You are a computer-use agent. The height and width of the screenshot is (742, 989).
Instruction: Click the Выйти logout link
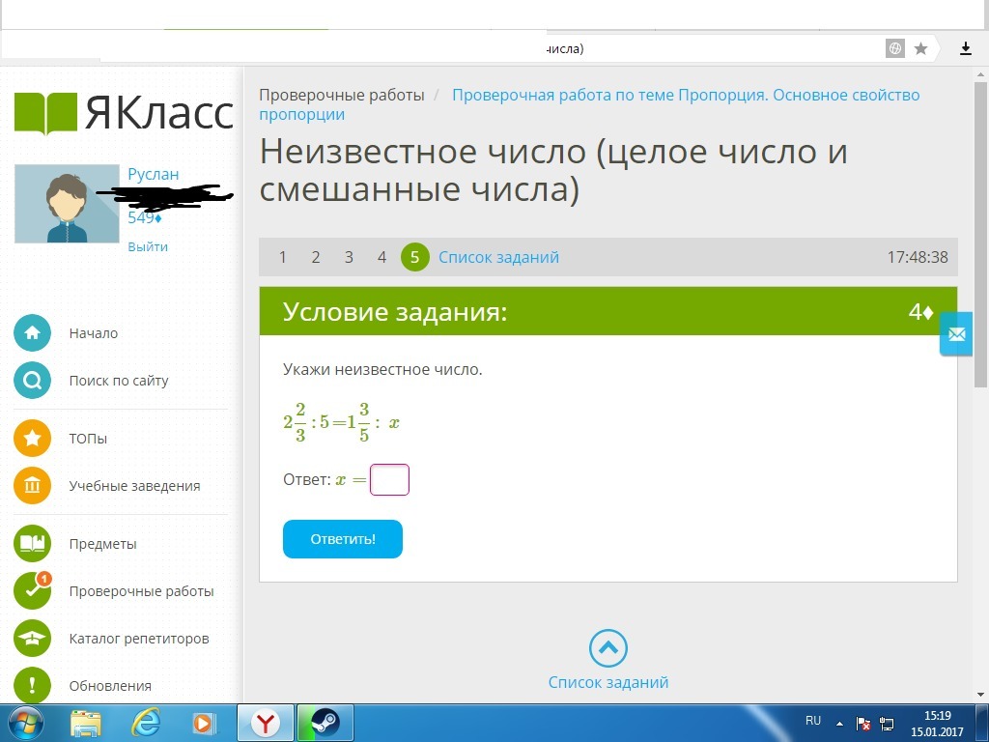(x=148, y=246)
